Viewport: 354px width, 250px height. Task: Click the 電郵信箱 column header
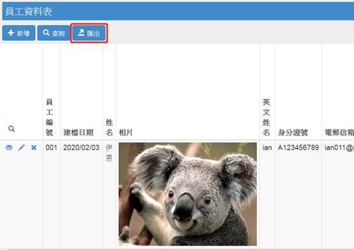click(339, 133)
